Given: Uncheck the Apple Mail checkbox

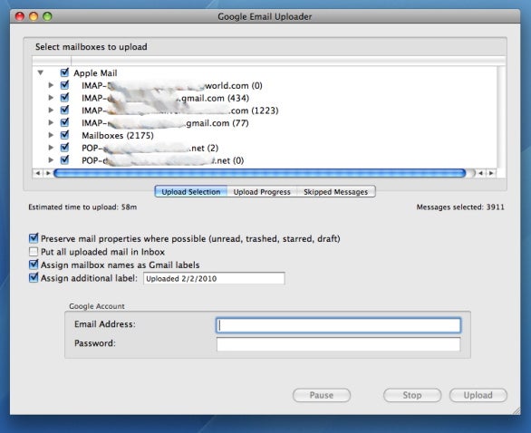Looking at the screenshot, I should point(64,72).
